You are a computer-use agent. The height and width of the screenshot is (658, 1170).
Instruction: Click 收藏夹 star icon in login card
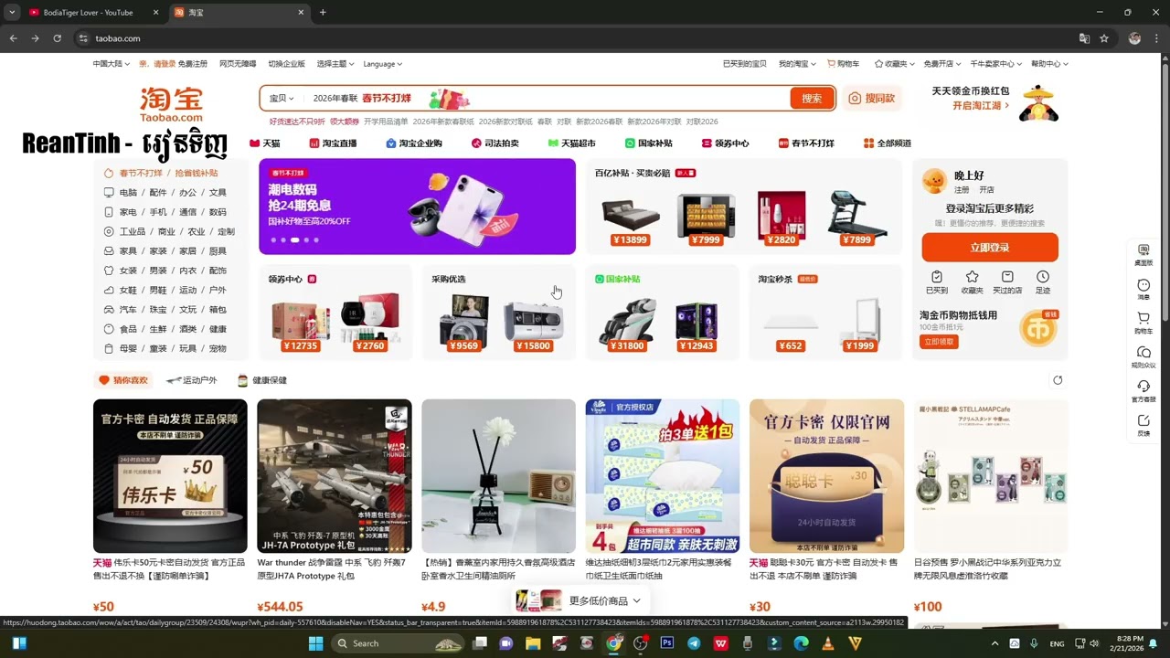pos(972,281)
